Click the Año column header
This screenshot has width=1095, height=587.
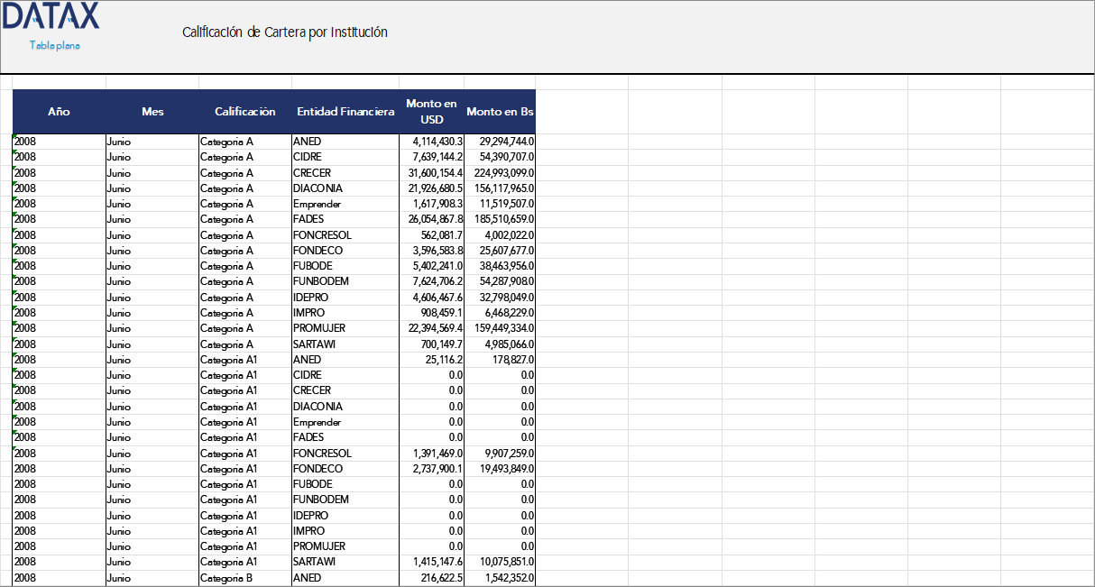[59, 112]
